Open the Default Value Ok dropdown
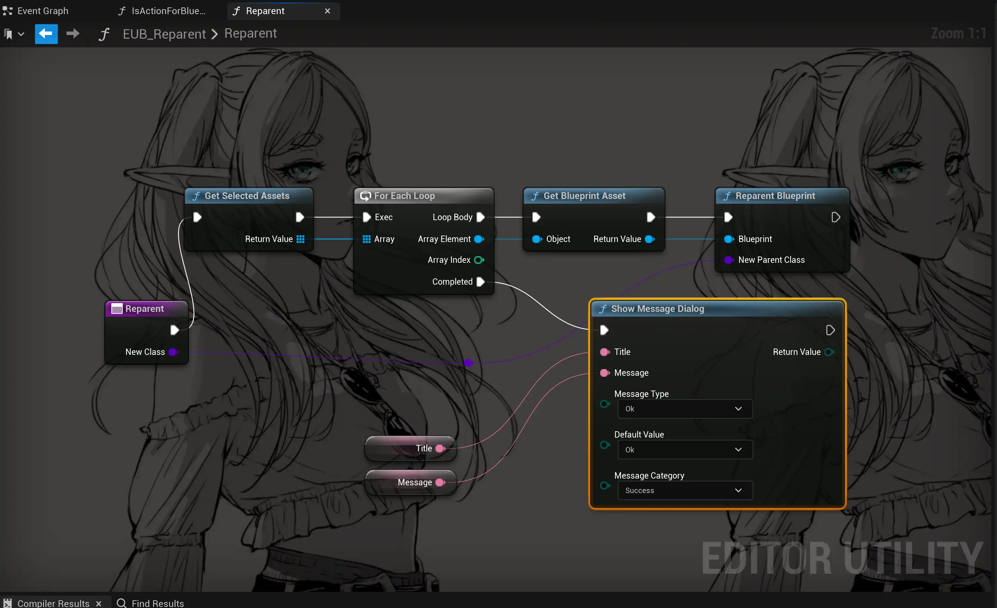Viewport: 997px width, 608px height. click(685, 449)
